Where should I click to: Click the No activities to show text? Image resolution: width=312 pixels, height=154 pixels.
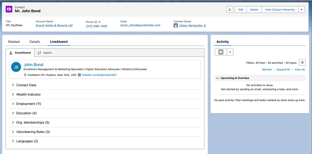[x=260, y=85]
